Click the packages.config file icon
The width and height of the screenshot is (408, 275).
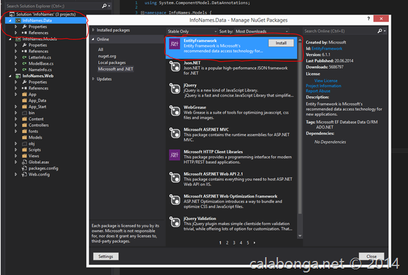[x=24, y=168]
